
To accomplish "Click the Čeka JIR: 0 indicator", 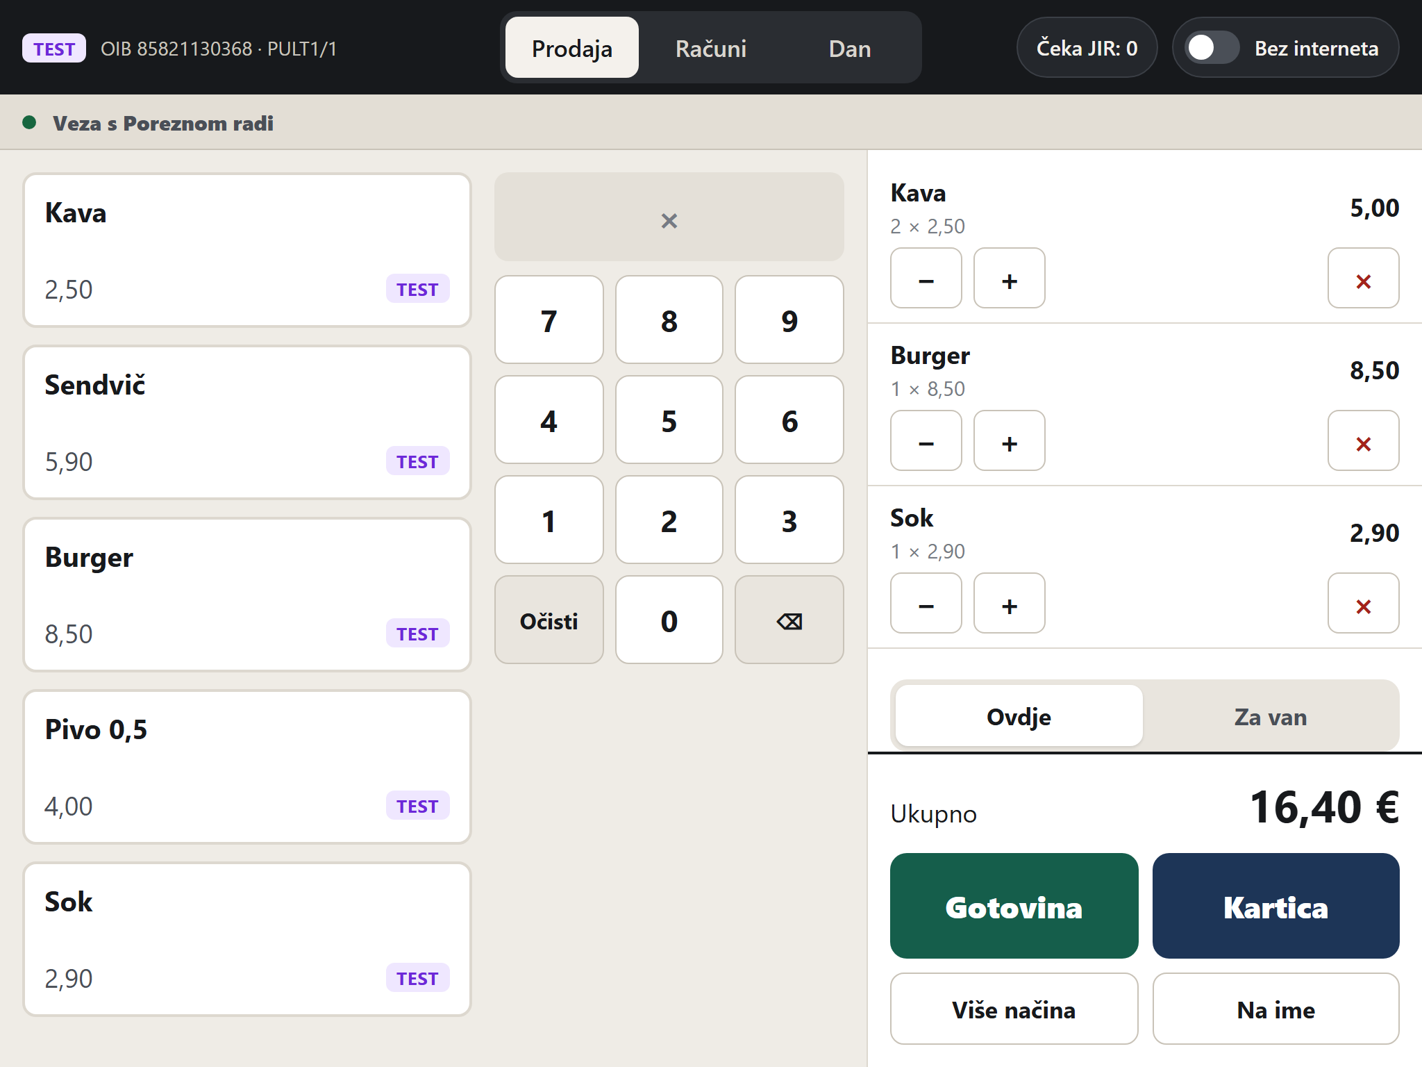I will point(1087,48).
